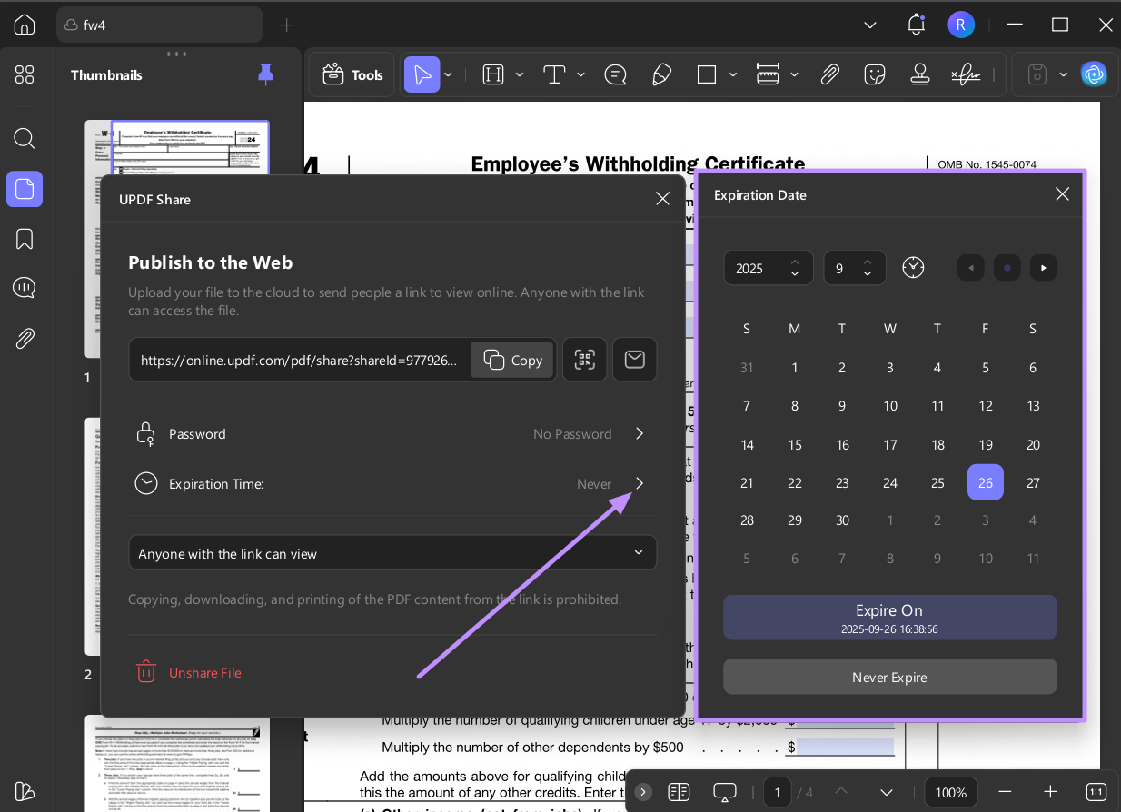
Task: Click the attachment paperclip toolbar icon
Action: (x=829, y=74)
